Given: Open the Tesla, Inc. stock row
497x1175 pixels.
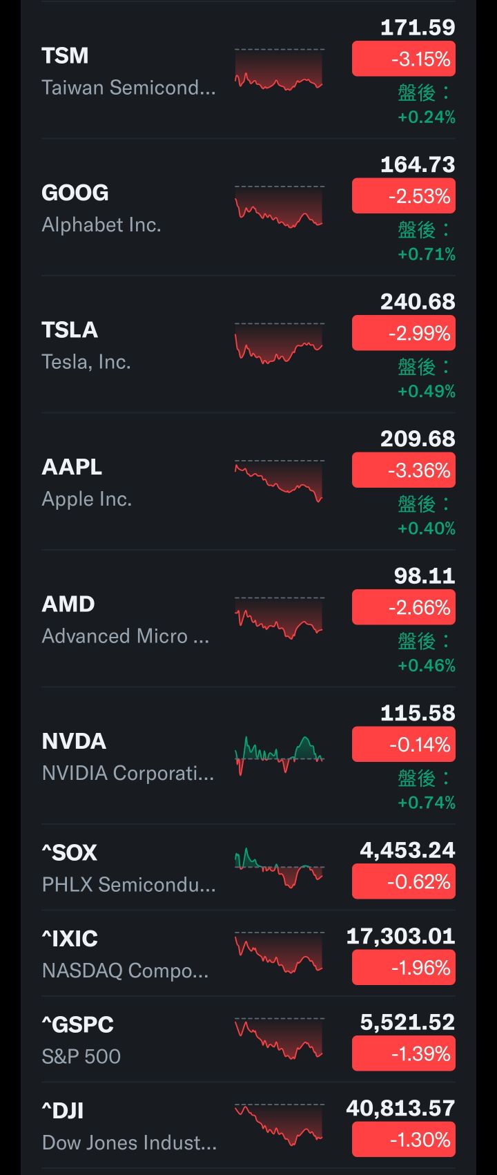Looking at the screenshot, I should (248, 344).
